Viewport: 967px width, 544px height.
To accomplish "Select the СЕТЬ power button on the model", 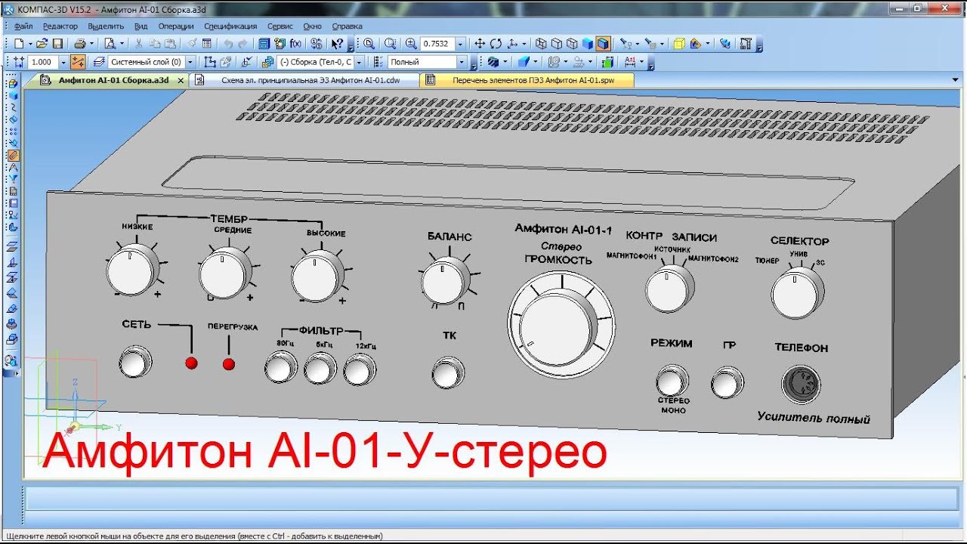I will (134, 361).
